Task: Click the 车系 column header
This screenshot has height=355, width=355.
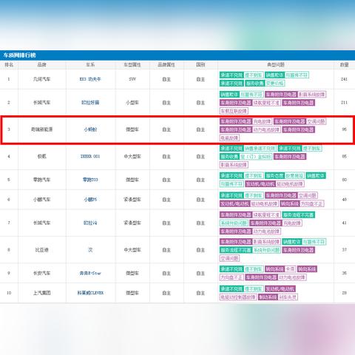Action: tap(90, 64)
